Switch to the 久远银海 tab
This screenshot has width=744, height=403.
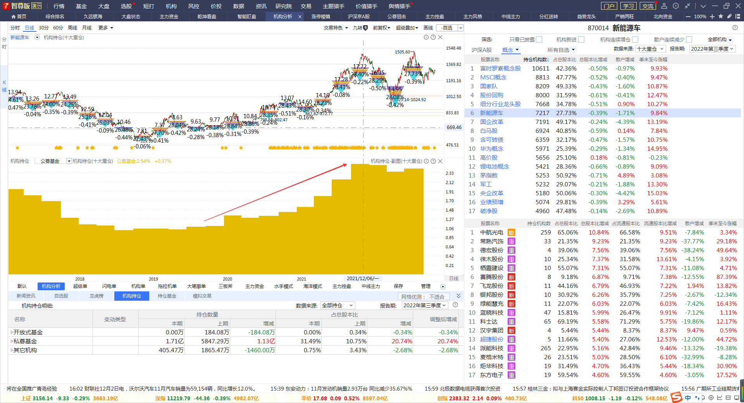coord(93,17)
